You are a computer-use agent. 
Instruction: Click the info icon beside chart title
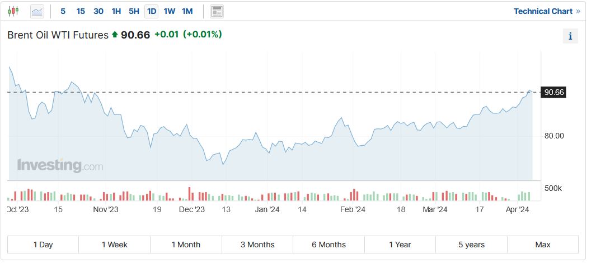(x=570, y=36)
